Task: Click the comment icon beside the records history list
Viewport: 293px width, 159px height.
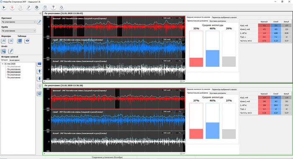Action: click(x=39, y=64)
